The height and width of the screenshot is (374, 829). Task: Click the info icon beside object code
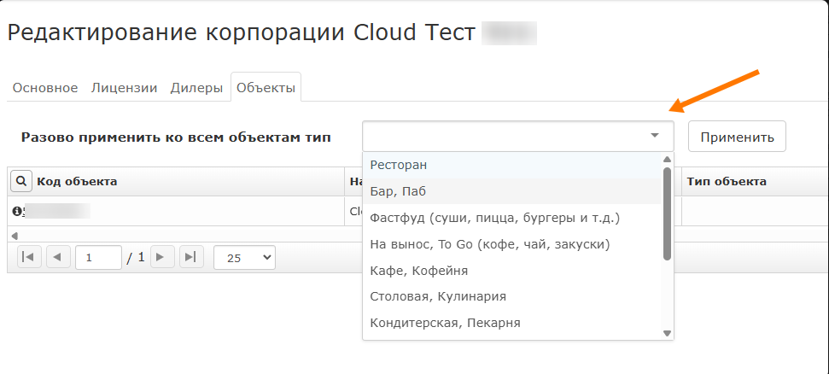[x=16, y=211]
